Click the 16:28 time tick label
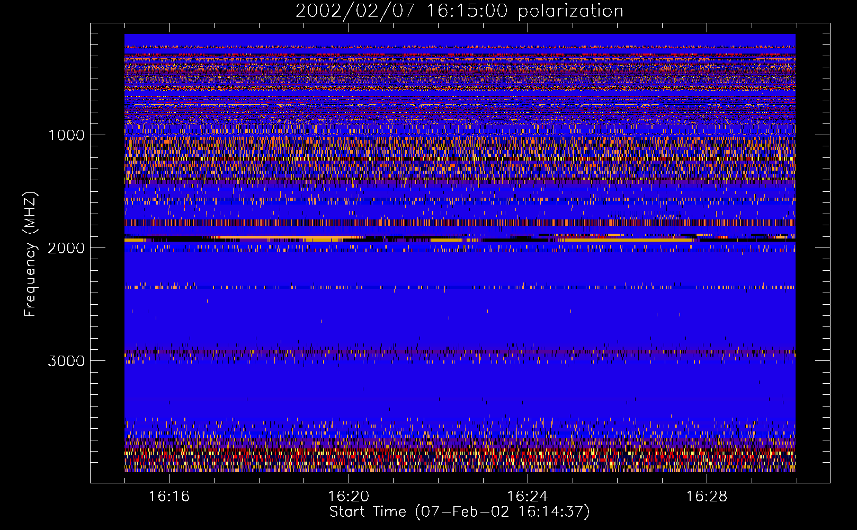857x530 pixels. tap(707, 497)
